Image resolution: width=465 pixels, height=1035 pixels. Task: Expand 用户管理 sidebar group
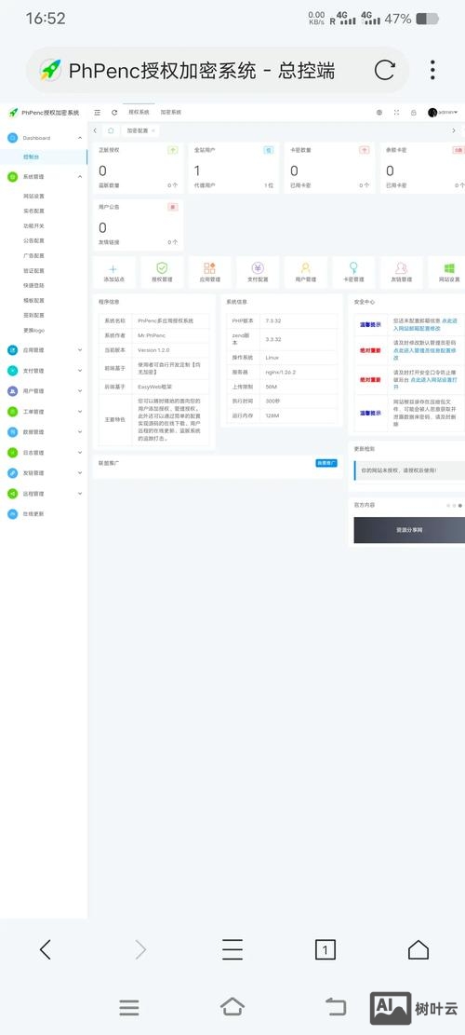click(x=44, y=390)
